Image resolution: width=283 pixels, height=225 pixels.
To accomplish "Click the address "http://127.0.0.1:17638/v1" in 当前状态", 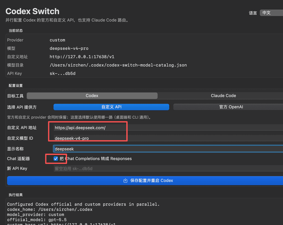I will (x=82, y=57).
